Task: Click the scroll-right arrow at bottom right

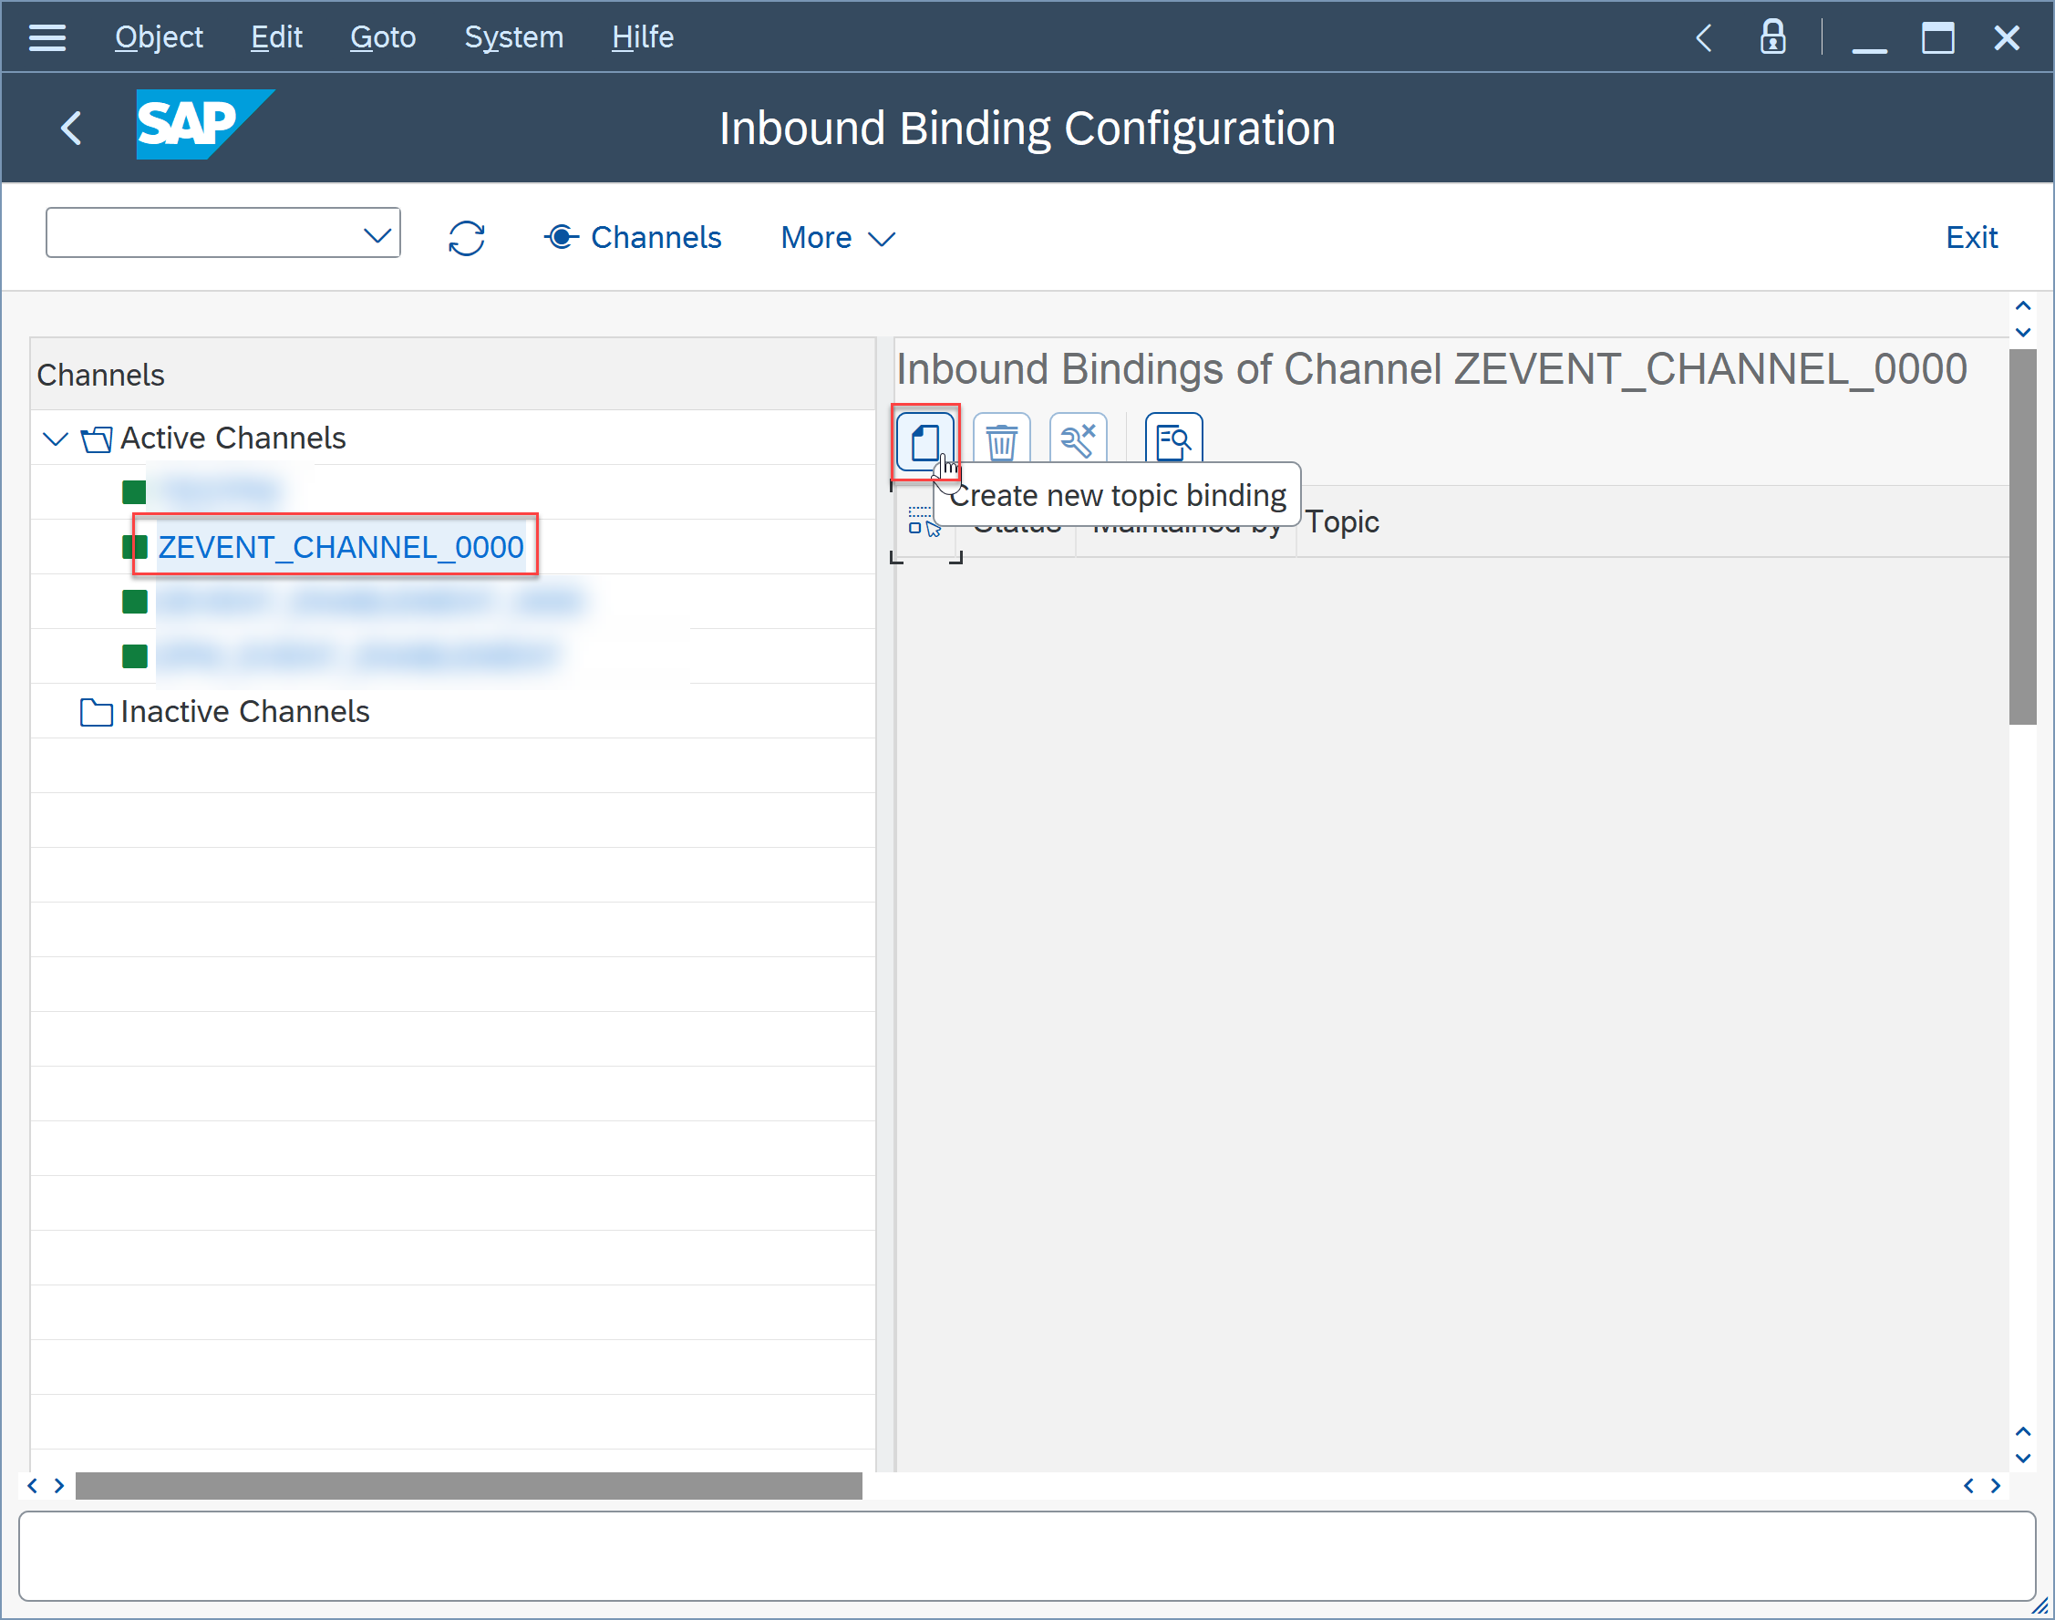Action: pyautogui.click(x=1995, y=1485)
